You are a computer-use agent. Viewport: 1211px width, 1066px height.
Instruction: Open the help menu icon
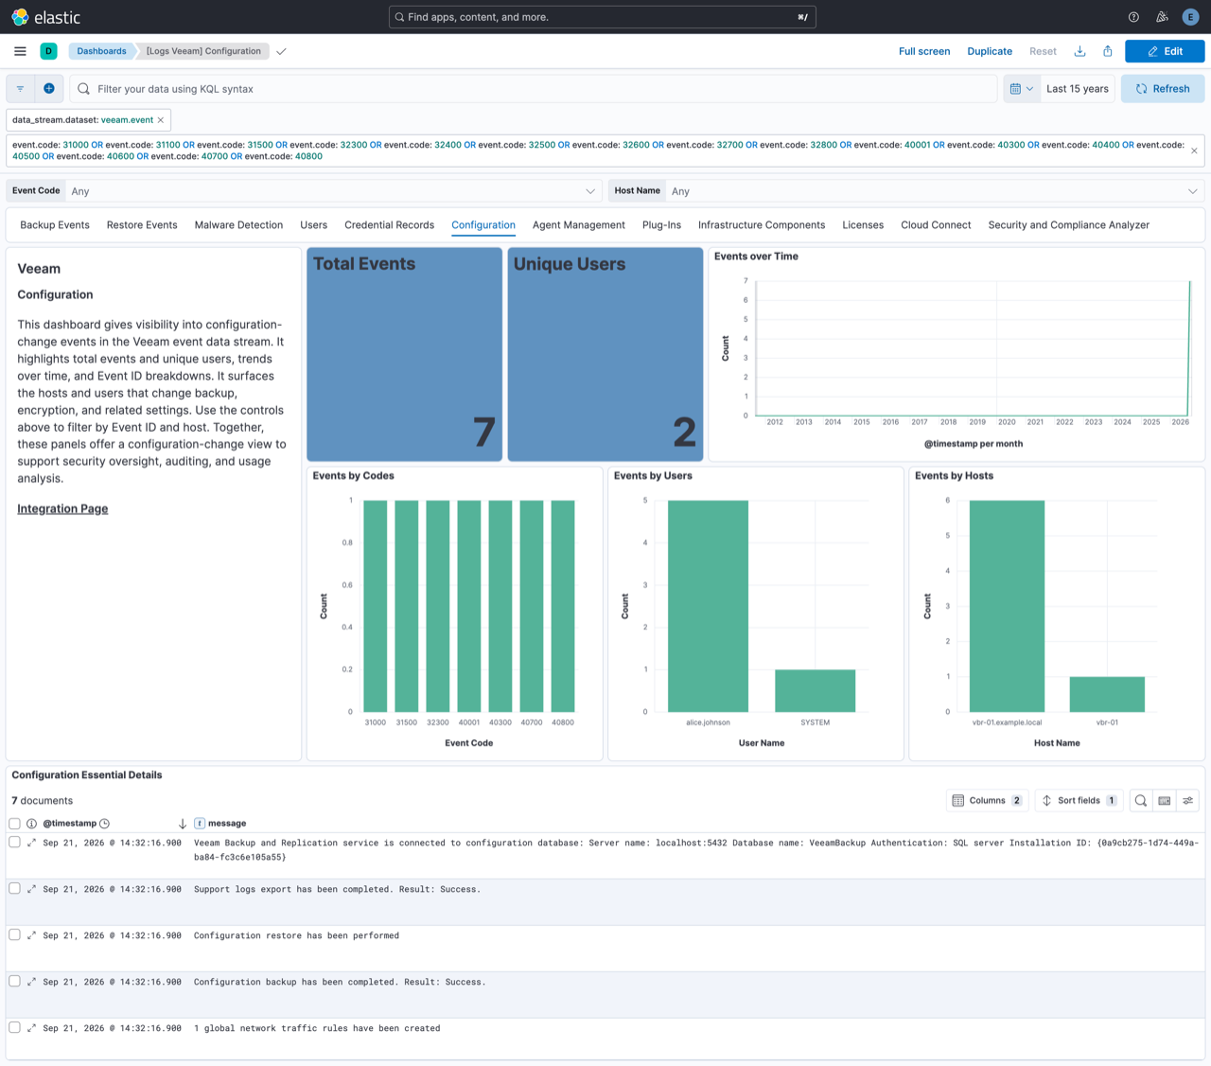pos(1133,17)
